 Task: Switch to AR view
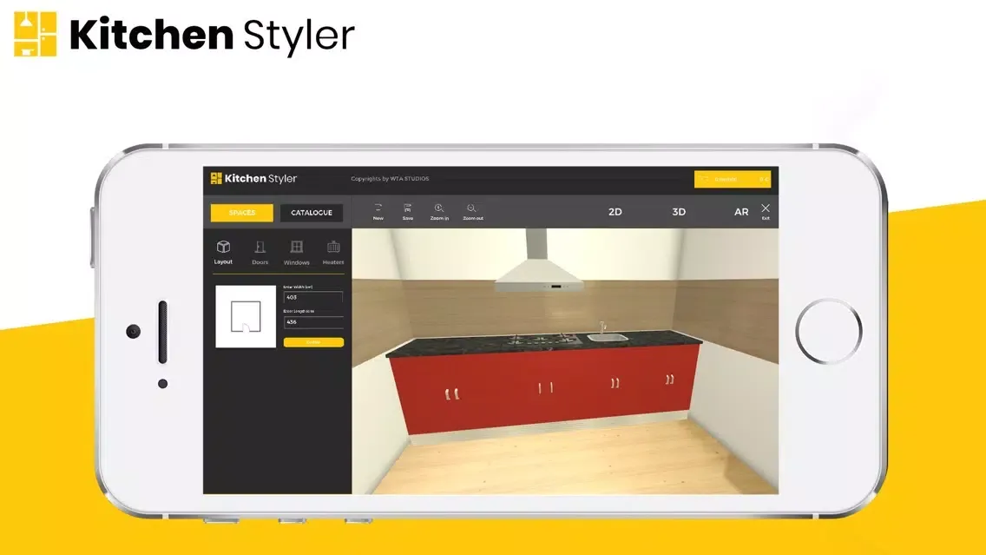(741, 212)
